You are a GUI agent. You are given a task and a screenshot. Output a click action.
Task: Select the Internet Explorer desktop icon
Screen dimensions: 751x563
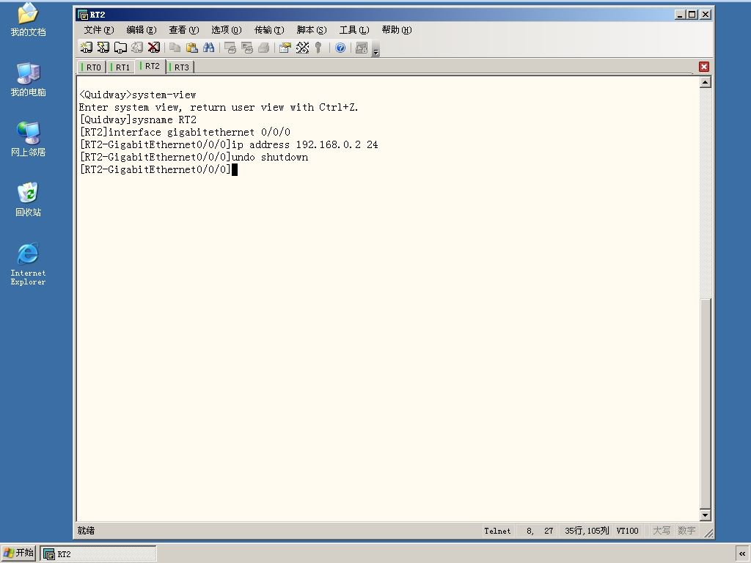click(29, 264)
